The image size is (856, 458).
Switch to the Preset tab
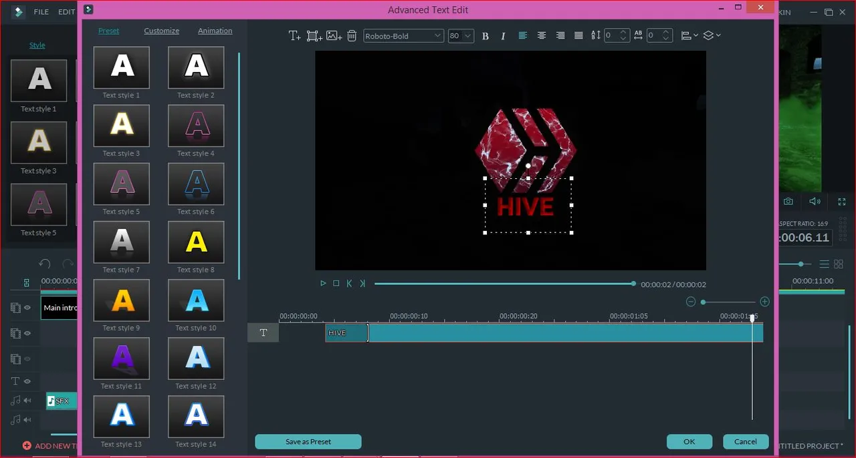(109, 31)
